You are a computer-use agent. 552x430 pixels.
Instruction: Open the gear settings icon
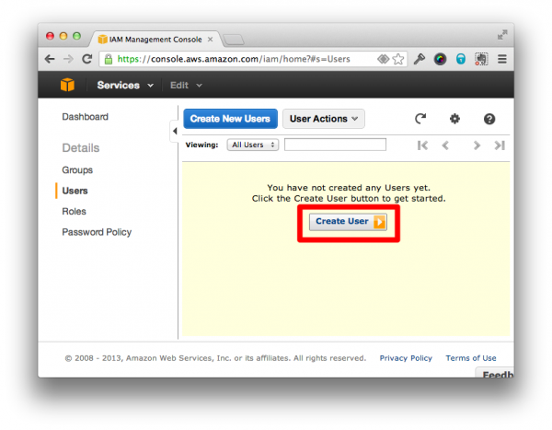pyautogui.click(x=454, y=119)
